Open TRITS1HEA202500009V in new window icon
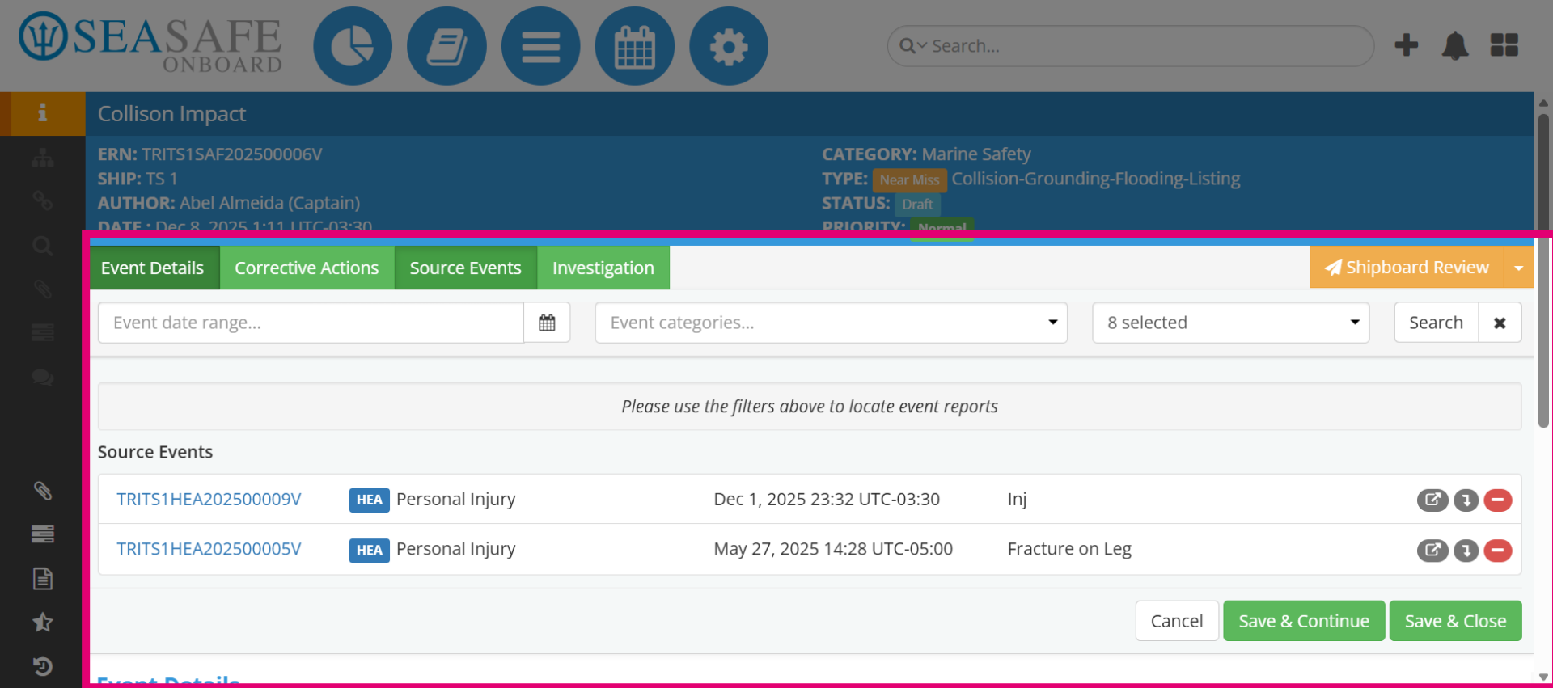This screenshot has height=688, width=1553. point(1432,500)
